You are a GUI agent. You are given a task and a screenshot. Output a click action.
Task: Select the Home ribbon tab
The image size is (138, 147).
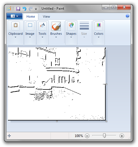pyautogui.click(x=31, y=17)
